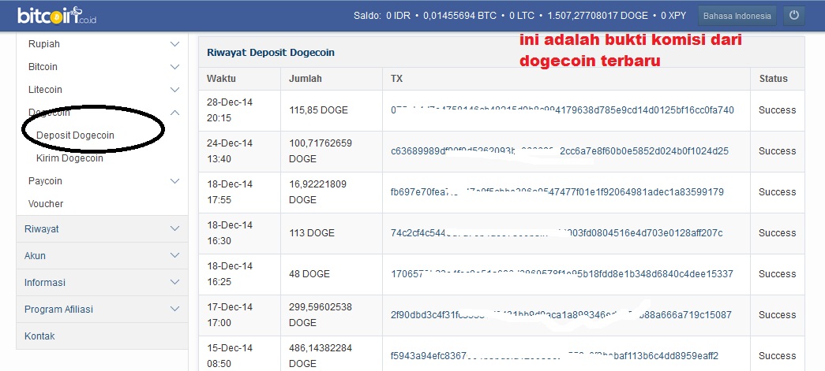
Task: Open the Rupiah menu item
Action: (44, 44)
